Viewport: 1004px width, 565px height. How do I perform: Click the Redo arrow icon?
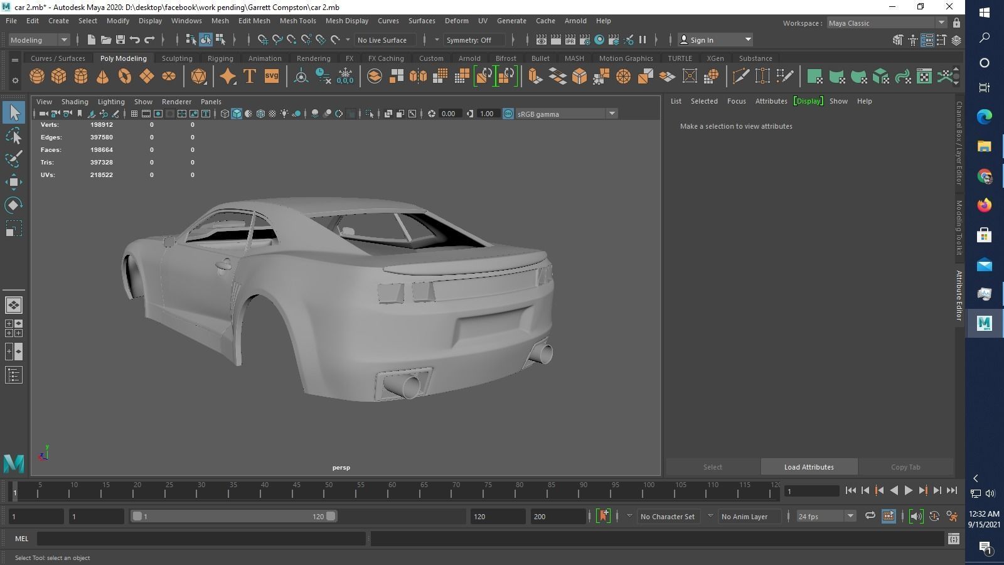coord(149,40)
